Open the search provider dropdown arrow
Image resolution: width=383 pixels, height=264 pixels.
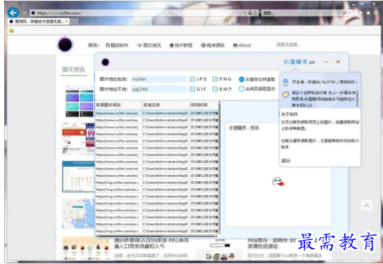350,13
